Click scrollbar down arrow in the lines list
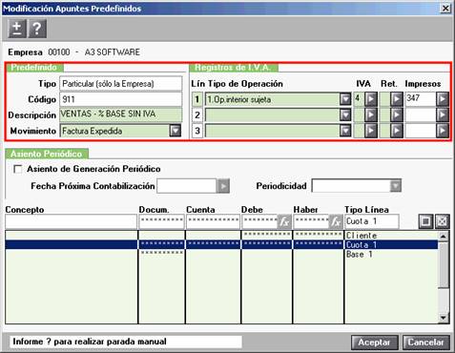This screenshot has width=455, height=353. (444, 318)
